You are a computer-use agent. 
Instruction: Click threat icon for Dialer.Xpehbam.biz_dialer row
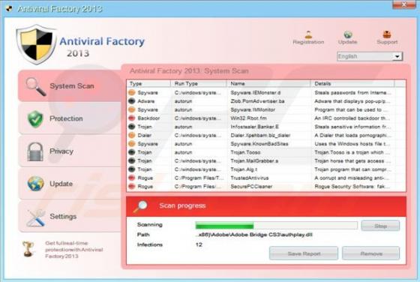click(x=131, y=135)
